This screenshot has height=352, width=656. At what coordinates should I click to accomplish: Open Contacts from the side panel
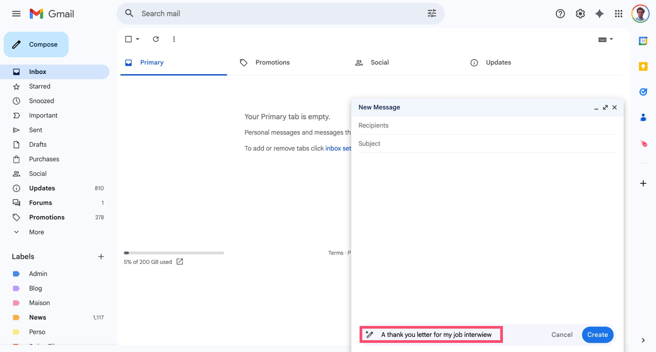point(643,117)
